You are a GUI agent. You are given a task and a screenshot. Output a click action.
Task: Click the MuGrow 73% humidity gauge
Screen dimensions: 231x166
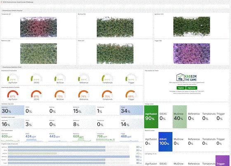pyautogui.click(x=60, y=95)
